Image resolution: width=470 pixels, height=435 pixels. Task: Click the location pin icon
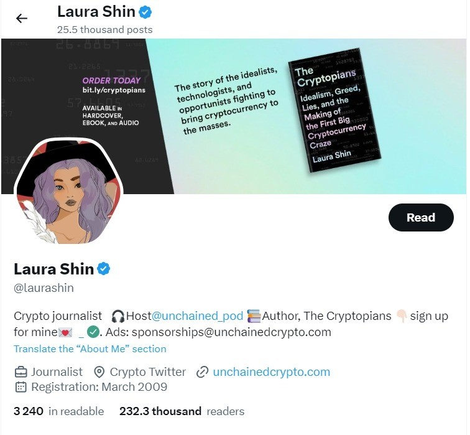pyautogui.click(x=99, y=372)
